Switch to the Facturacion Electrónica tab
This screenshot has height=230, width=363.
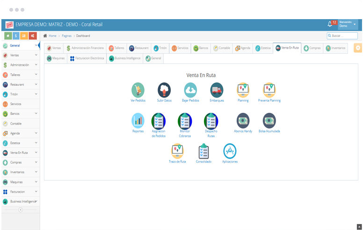click(x=87, y=58)
